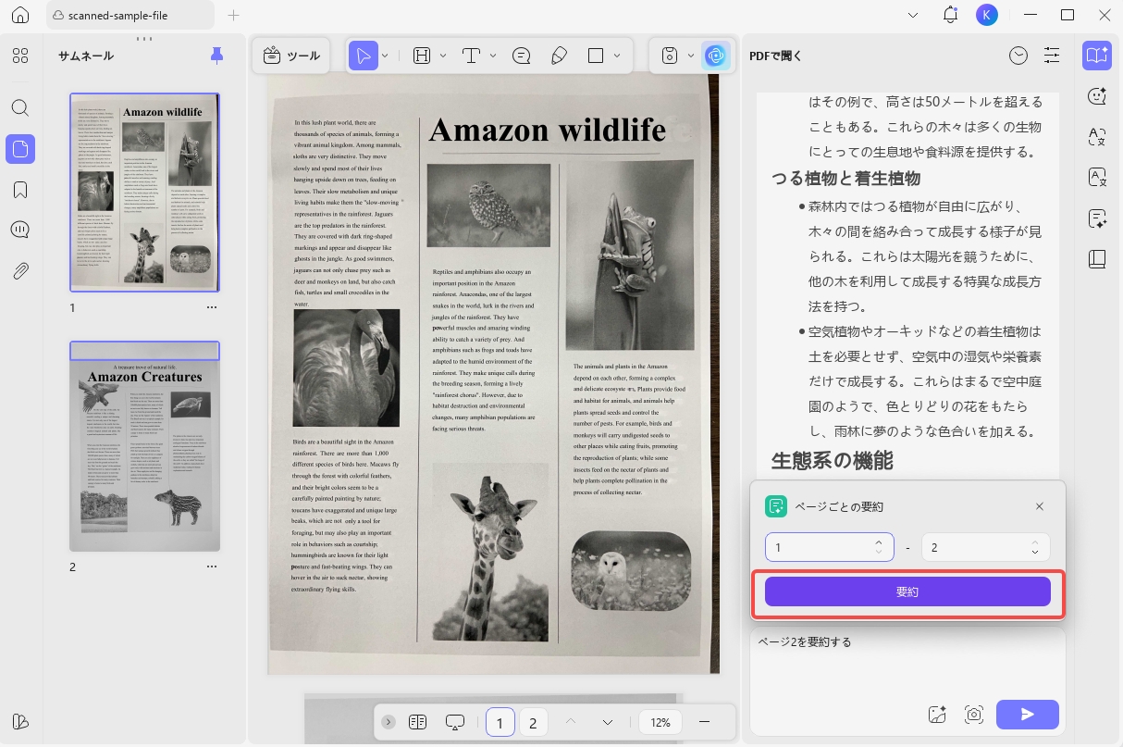The image size is (1123, 747).
Task: Open the apps grid icon in left sidebar
Action: pos(20,56)
